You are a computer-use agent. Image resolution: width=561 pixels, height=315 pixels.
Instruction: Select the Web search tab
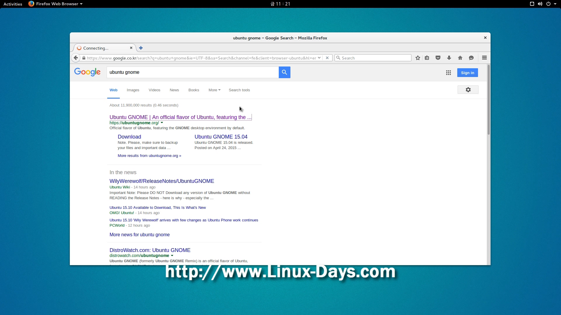pos(113,90)
